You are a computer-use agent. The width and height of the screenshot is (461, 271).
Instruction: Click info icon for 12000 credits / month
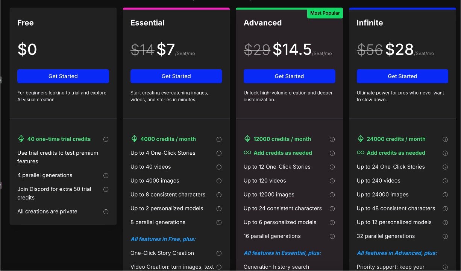[332, 139]
